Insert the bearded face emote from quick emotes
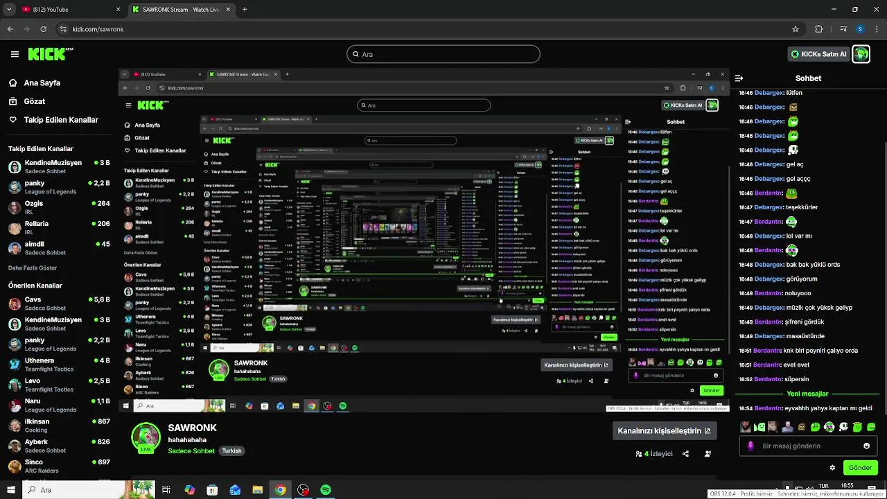 click(x=746, y=427)
